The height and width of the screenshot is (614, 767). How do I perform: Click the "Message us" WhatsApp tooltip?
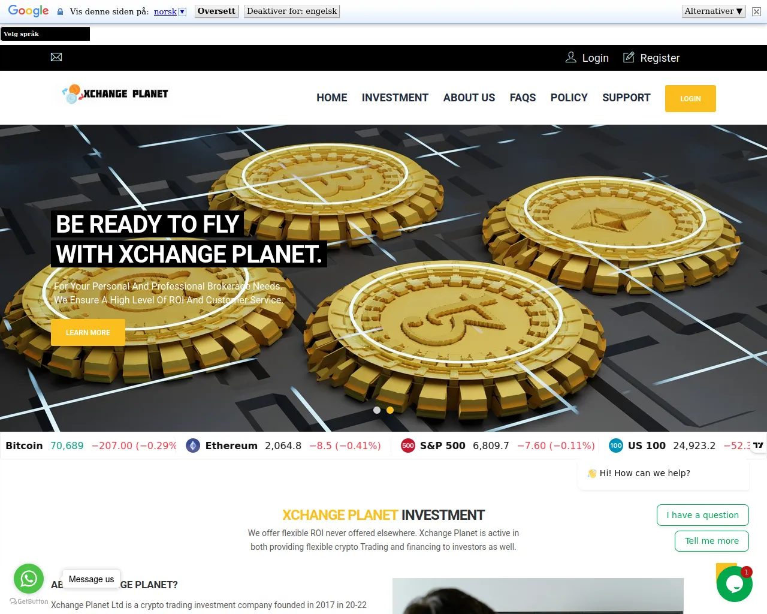(91, 579)
